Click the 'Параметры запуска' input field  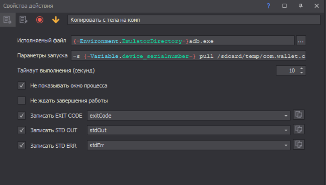(x=188, y=56)
